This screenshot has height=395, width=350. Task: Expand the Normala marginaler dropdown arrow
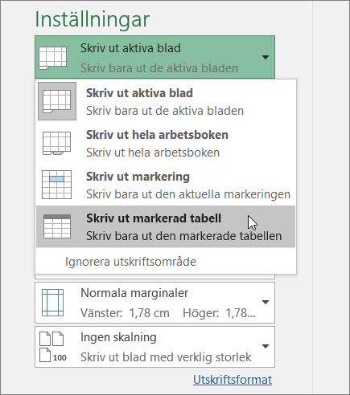[x=266, y=303]
